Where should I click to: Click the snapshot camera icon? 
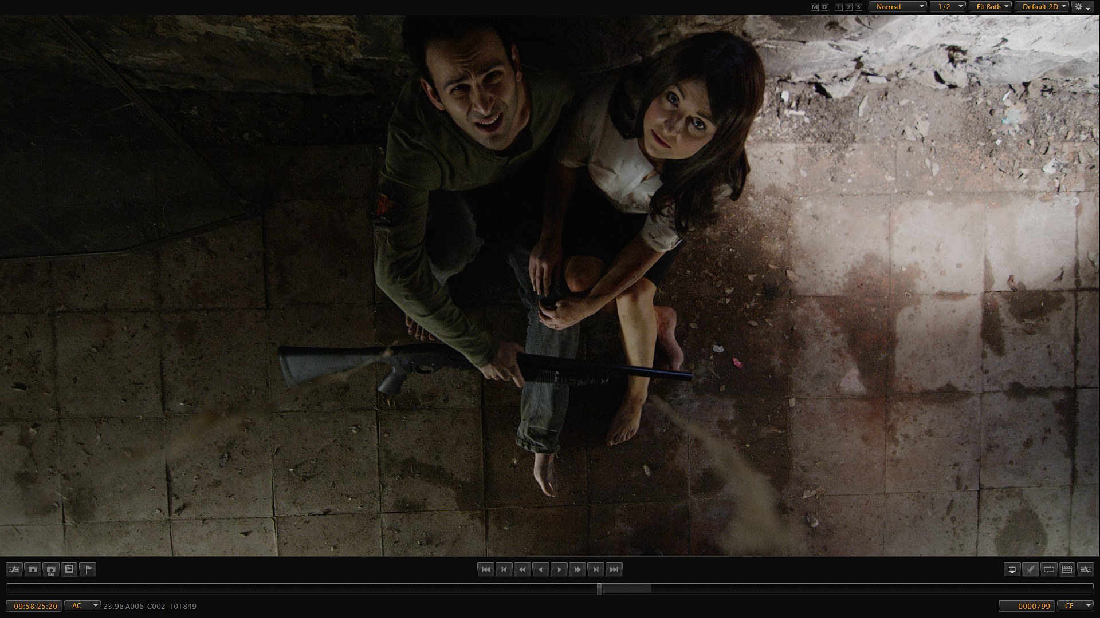click(x=33, y=569)
